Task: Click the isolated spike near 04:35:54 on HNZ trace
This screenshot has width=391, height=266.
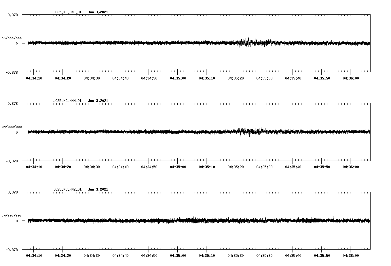Action: (x=333, y=218)
